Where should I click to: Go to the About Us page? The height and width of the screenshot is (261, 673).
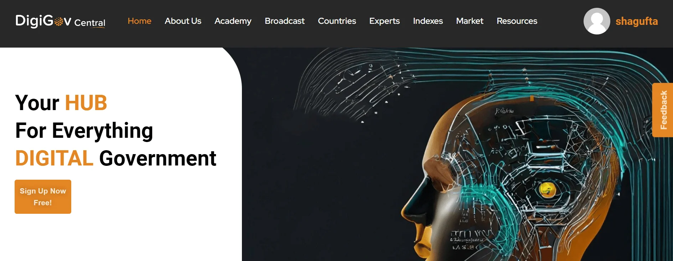(x=183, y=21)
